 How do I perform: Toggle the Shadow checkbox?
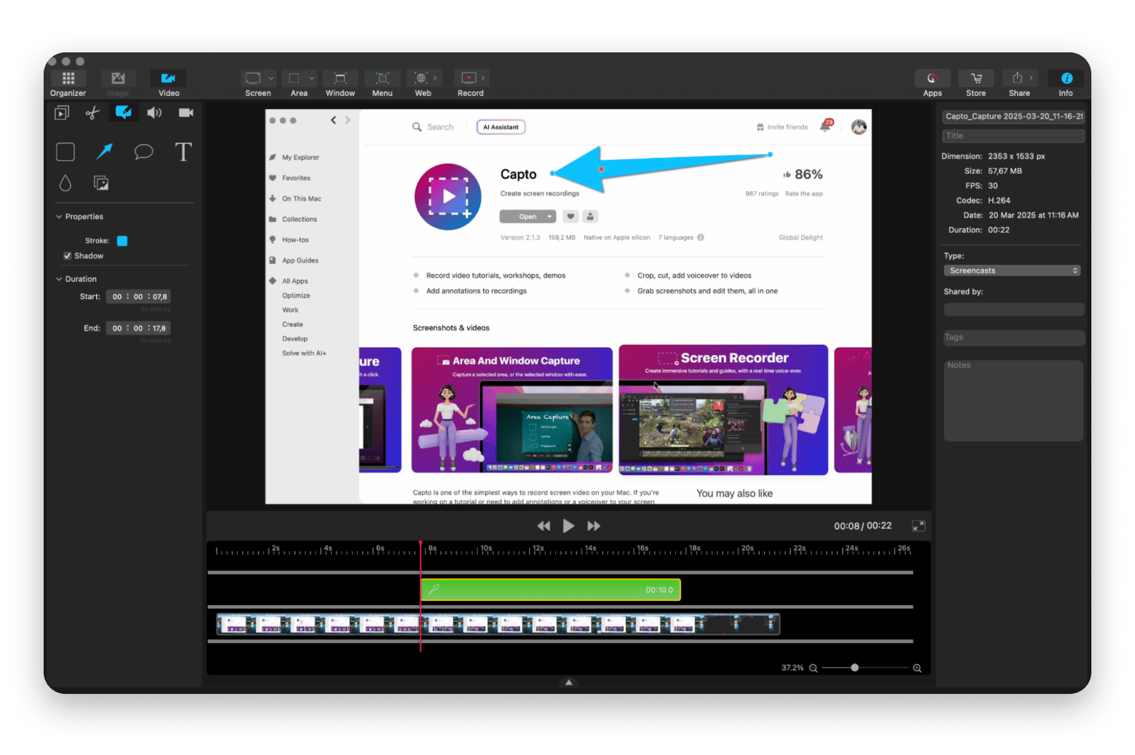tap(68, 256)
